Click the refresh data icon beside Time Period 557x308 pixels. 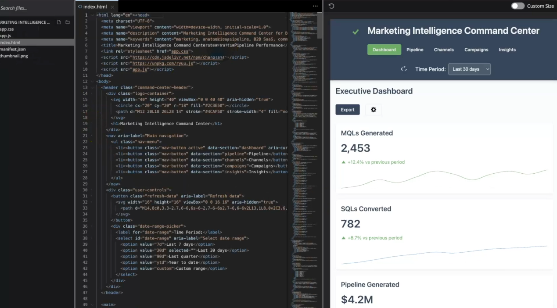tap(404, 69)
